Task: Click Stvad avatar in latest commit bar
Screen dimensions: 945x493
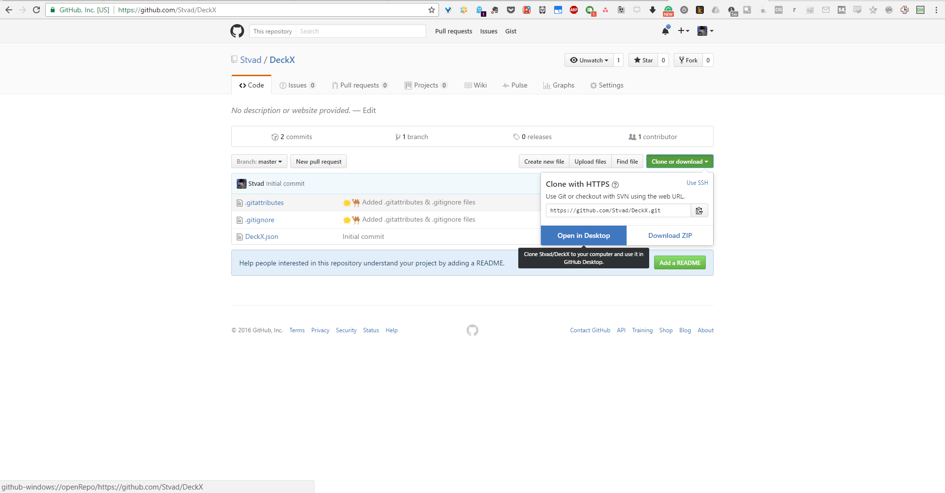Action: click(241, 183)
